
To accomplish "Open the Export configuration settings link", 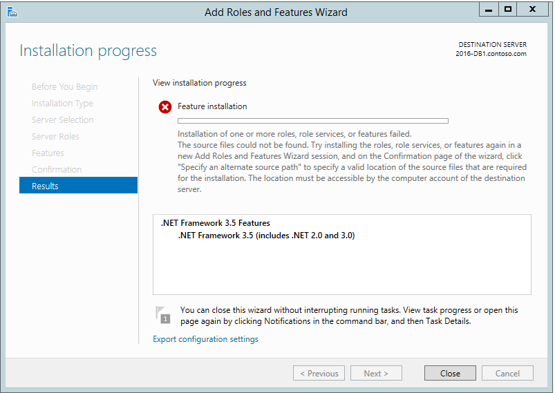I will 206,339.
